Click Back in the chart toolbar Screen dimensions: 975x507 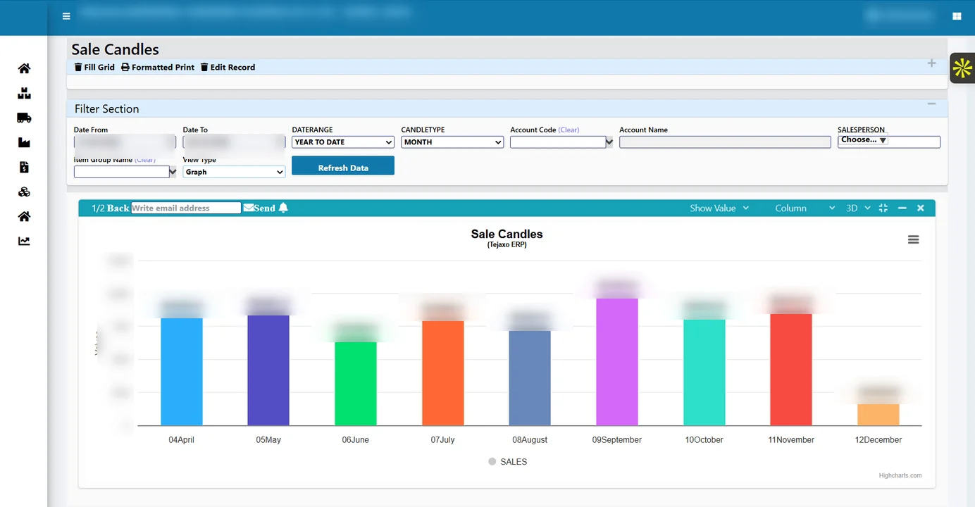click(x=118, y=208)
